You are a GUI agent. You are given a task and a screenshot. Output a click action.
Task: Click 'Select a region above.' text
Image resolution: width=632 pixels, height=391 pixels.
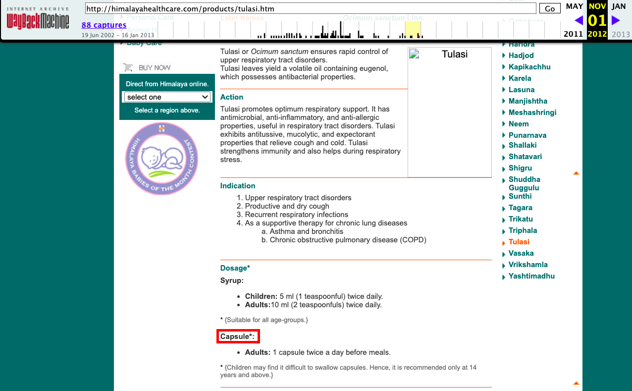coord(167,110)
